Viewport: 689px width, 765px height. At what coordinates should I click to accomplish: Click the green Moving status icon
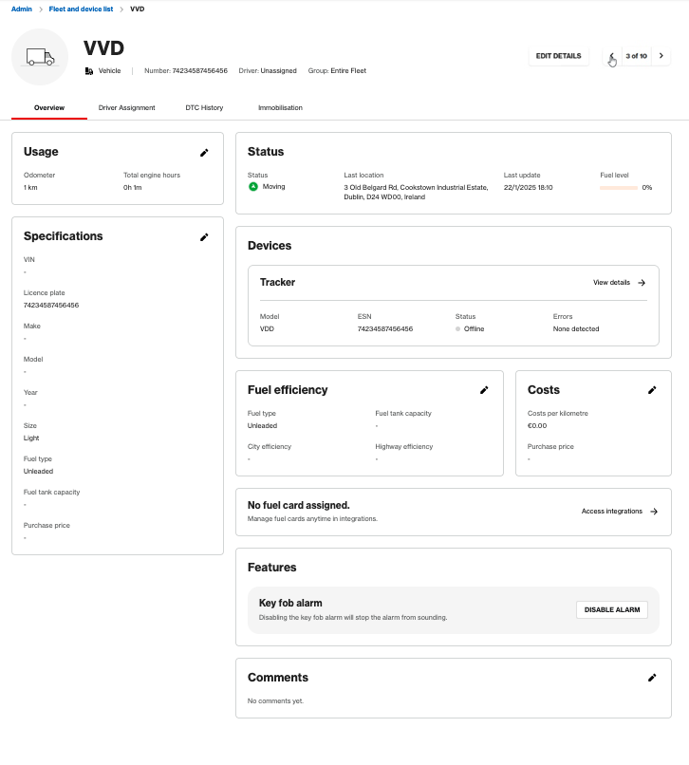(253, 187)
